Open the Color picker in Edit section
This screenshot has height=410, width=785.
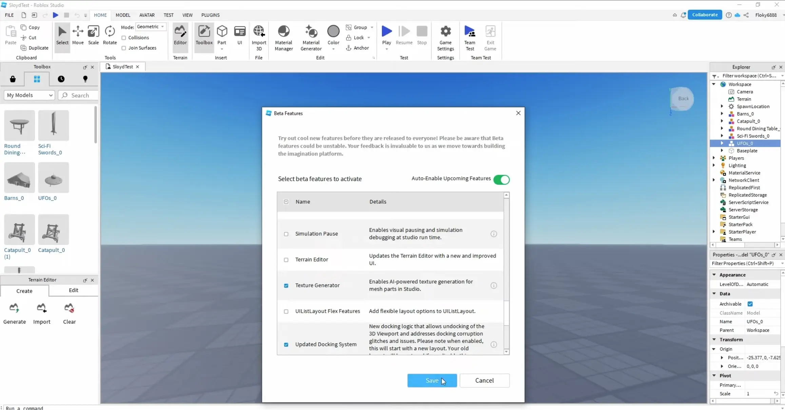pyautogui.click(x=333, y=35)
